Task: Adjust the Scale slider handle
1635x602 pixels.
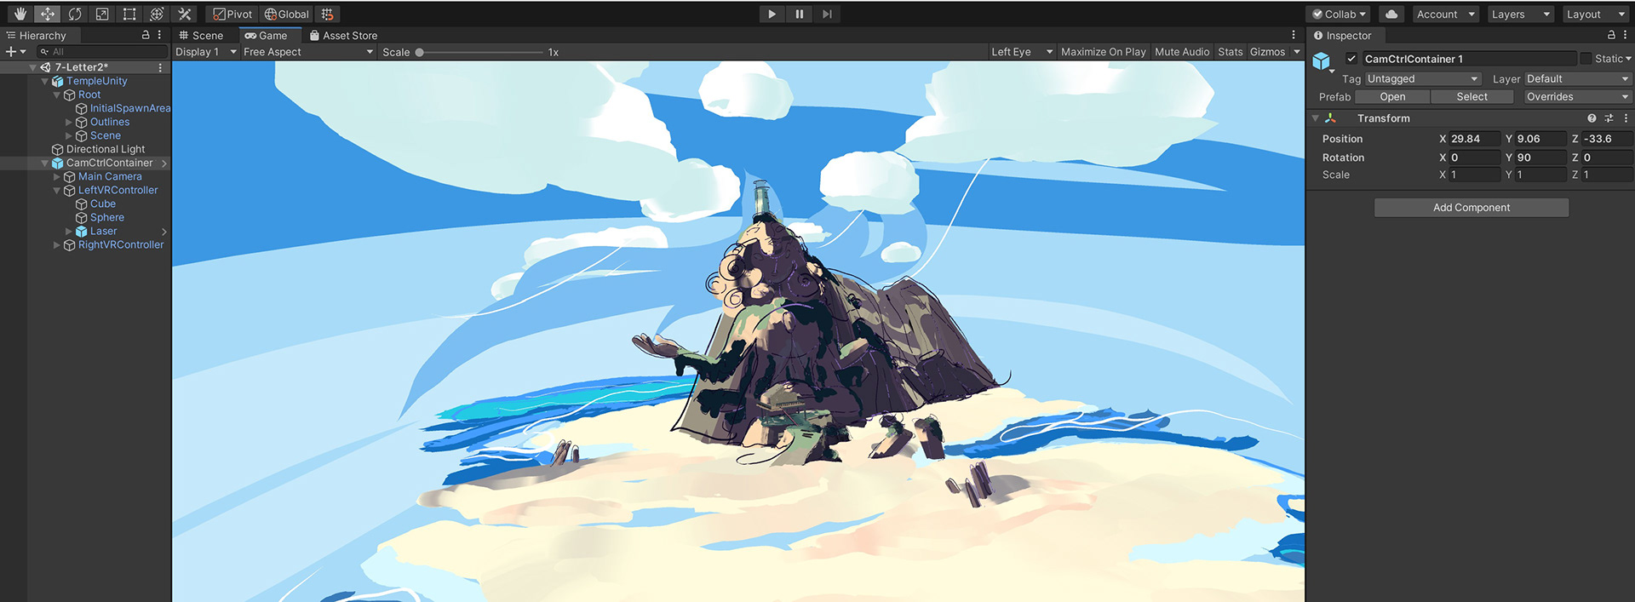Action: [420, 52]
